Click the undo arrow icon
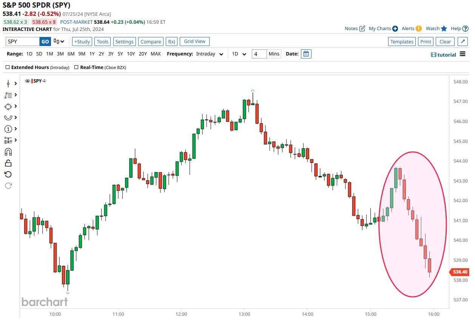The width and height of the screenshot is (475, 324). point(8,174)
